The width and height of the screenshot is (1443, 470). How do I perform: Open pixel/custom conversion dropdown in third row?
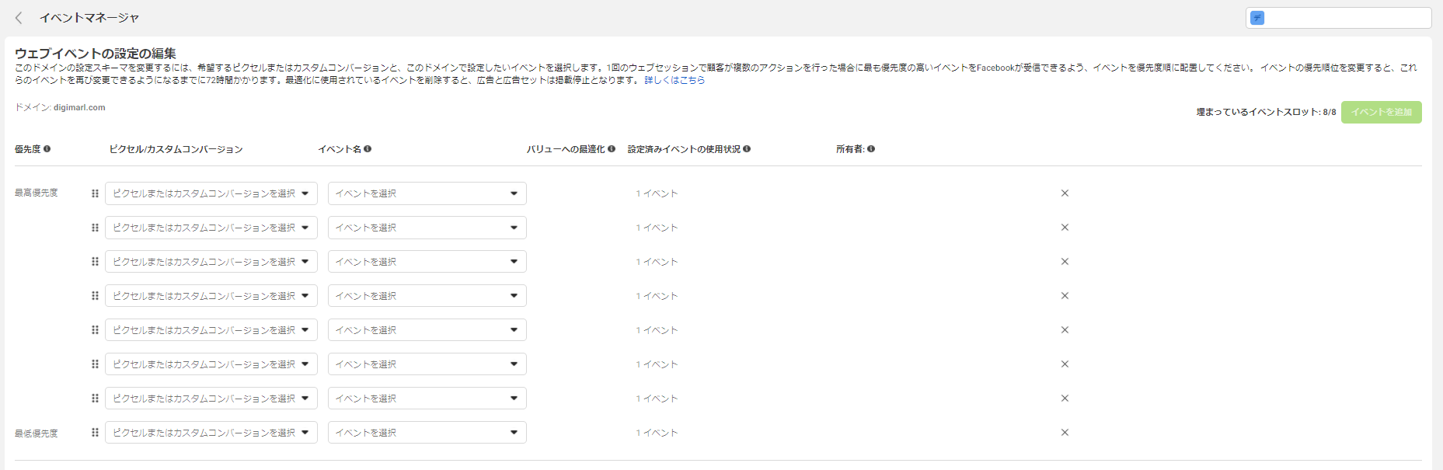[211, 262]
